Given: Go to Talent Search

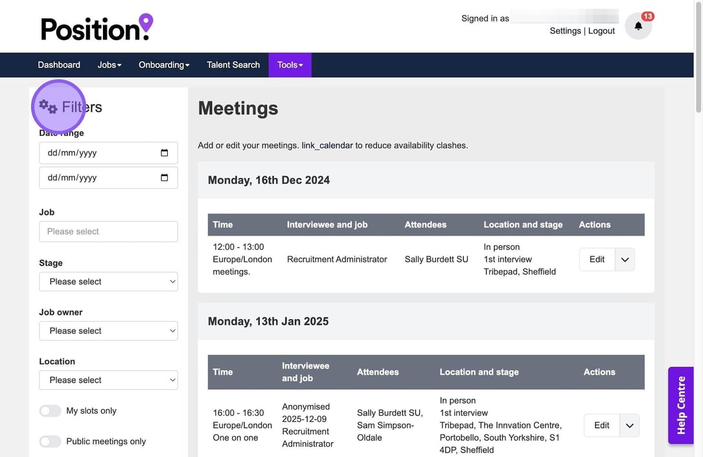Looking at the screenshot, I should pyautogui.click(x=233, y=65).
